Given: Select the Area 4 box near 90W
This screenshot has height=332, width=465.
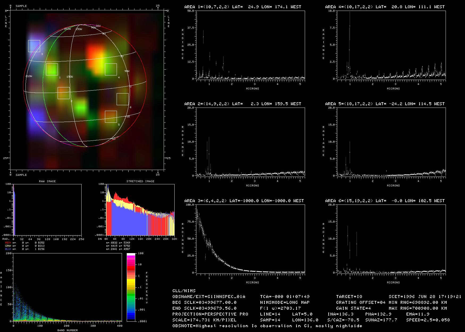Looking at the screenshot, I should coord(111,69).
